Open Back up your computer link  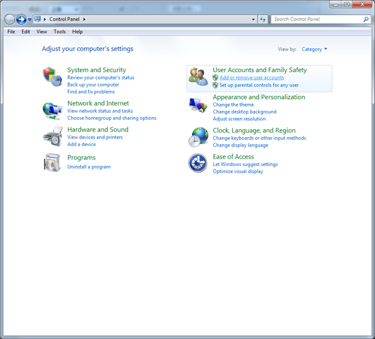click(93, 85)
